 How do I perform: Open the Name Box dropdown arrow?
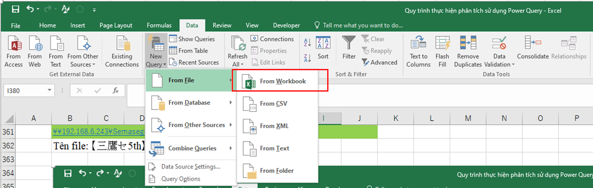click(x=49, y=90)
